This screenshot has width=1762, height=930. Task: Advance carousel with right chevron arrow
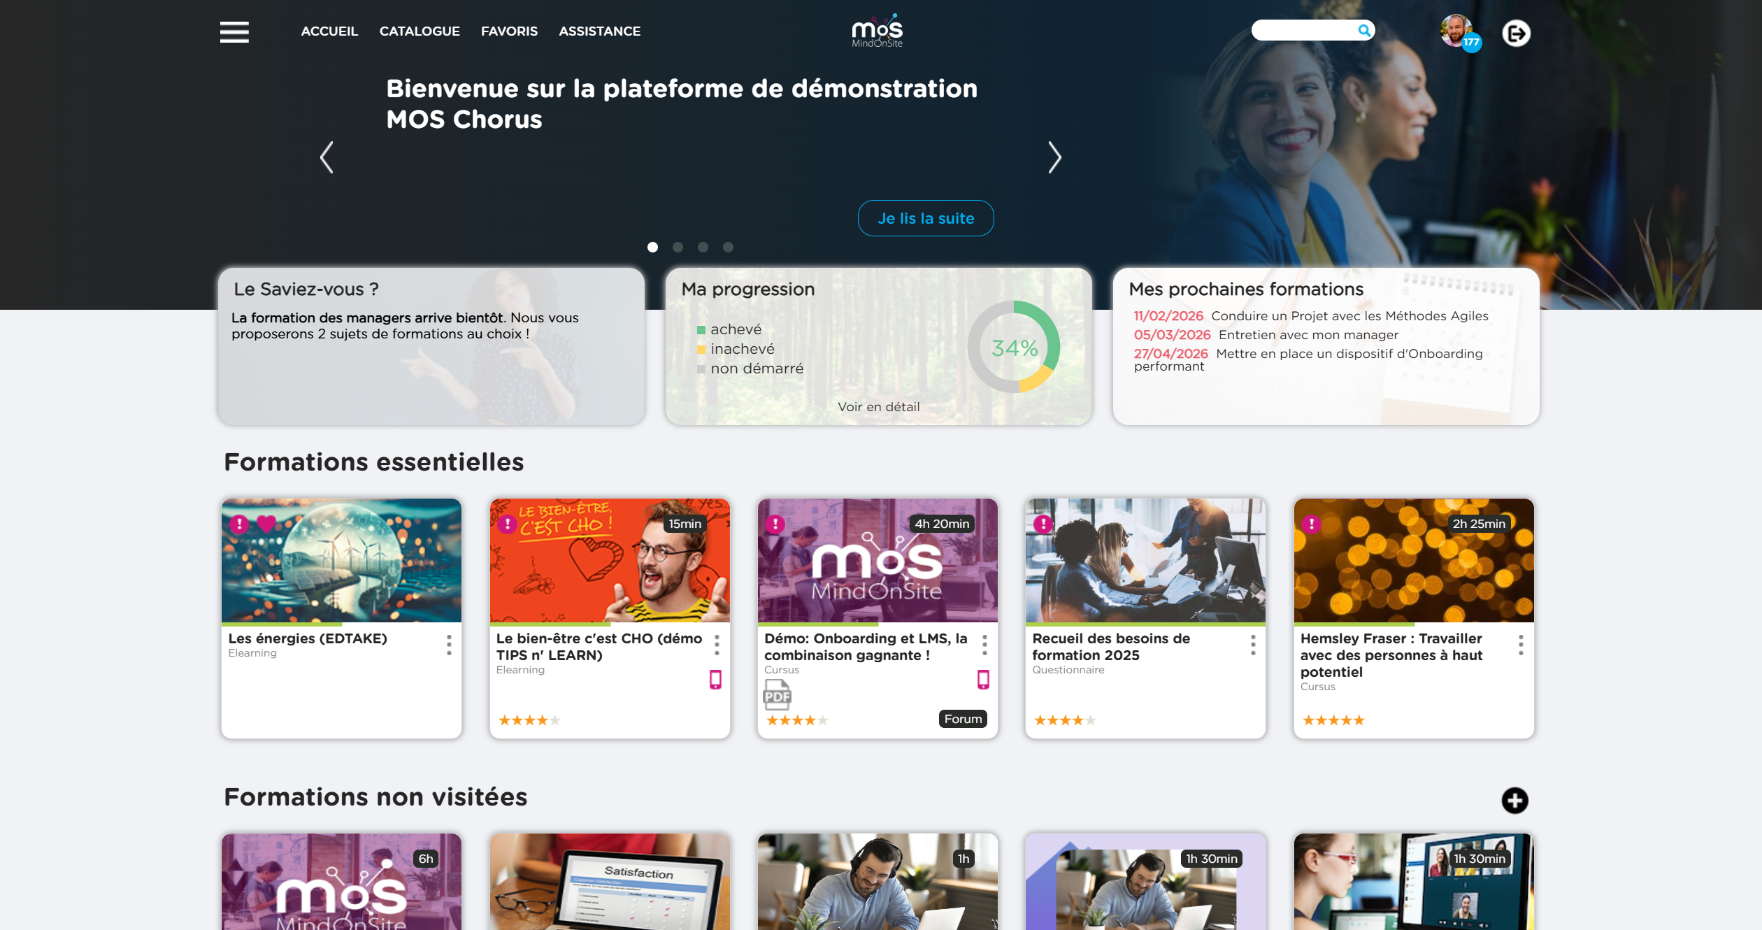1054,157
